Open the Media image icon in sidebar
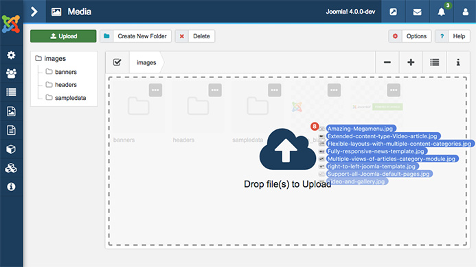The height and width of the screenshot is (267, 476). (11, 111)
